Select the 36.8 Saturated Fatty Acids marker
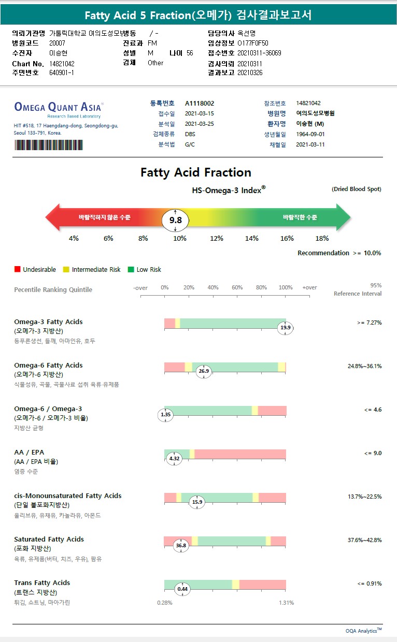The image size is (397, 642). 181,545
